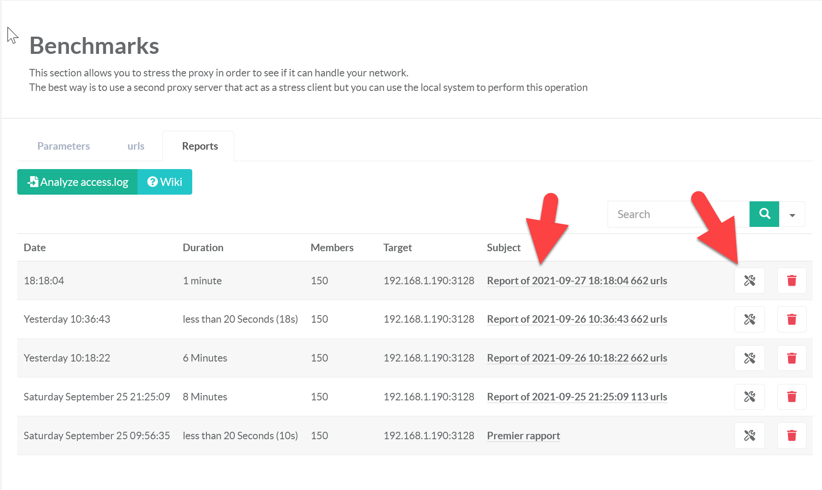Click tools icon for the 113 urls report

point(750,397)
